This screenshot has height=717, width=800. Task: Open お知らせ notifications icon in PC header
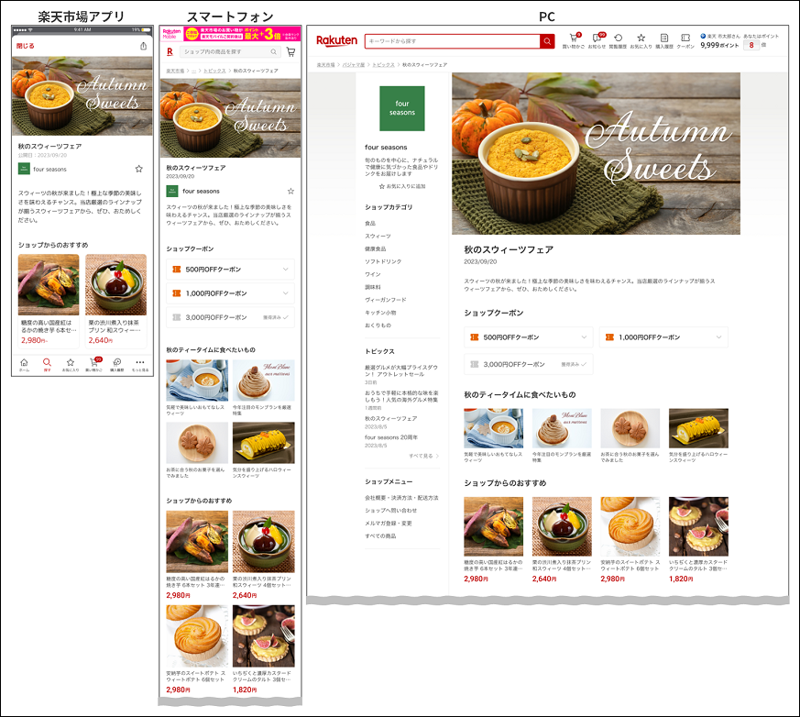[597, 39]
